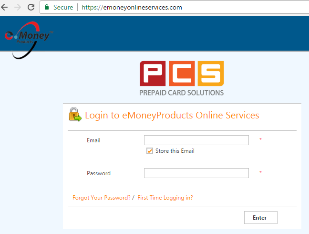Click the green padlock Secure icon
Viewport: 309px width, 234px height.
(x=47, y=7)
